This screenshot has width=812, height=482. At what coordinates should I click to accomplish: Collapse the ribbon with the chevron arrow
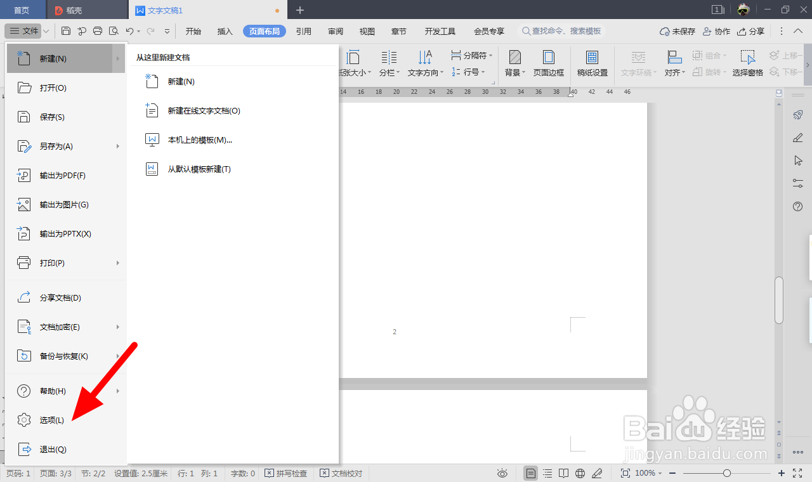798,31
